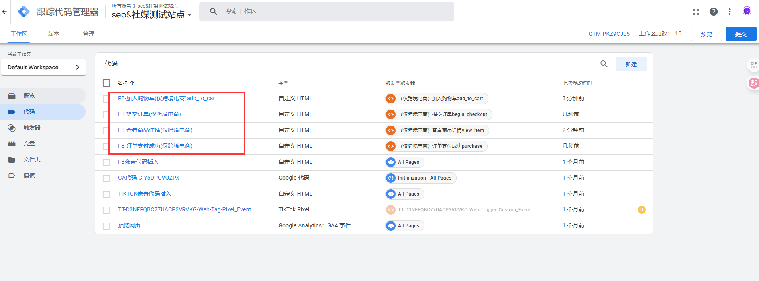Click the orange trigger icon for begin_checkout

tap(391, 114)
